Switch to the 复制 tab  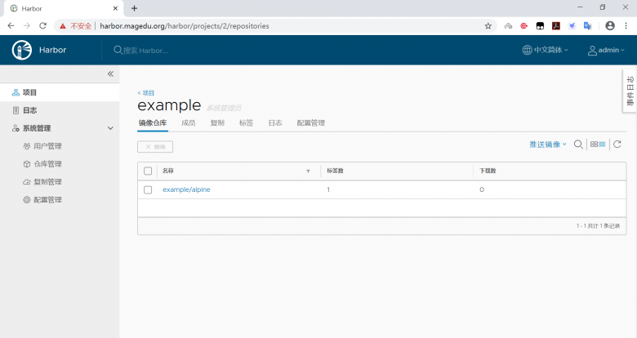[x=217, y=123]
